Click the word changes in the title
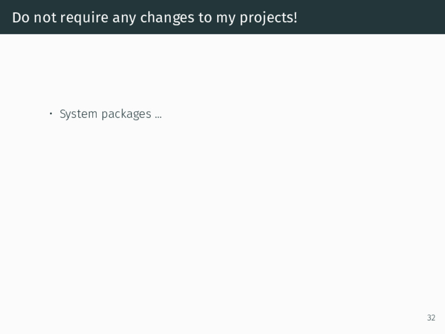The width and height of the screenshot is (445, 334). click(x=167, y=18)
